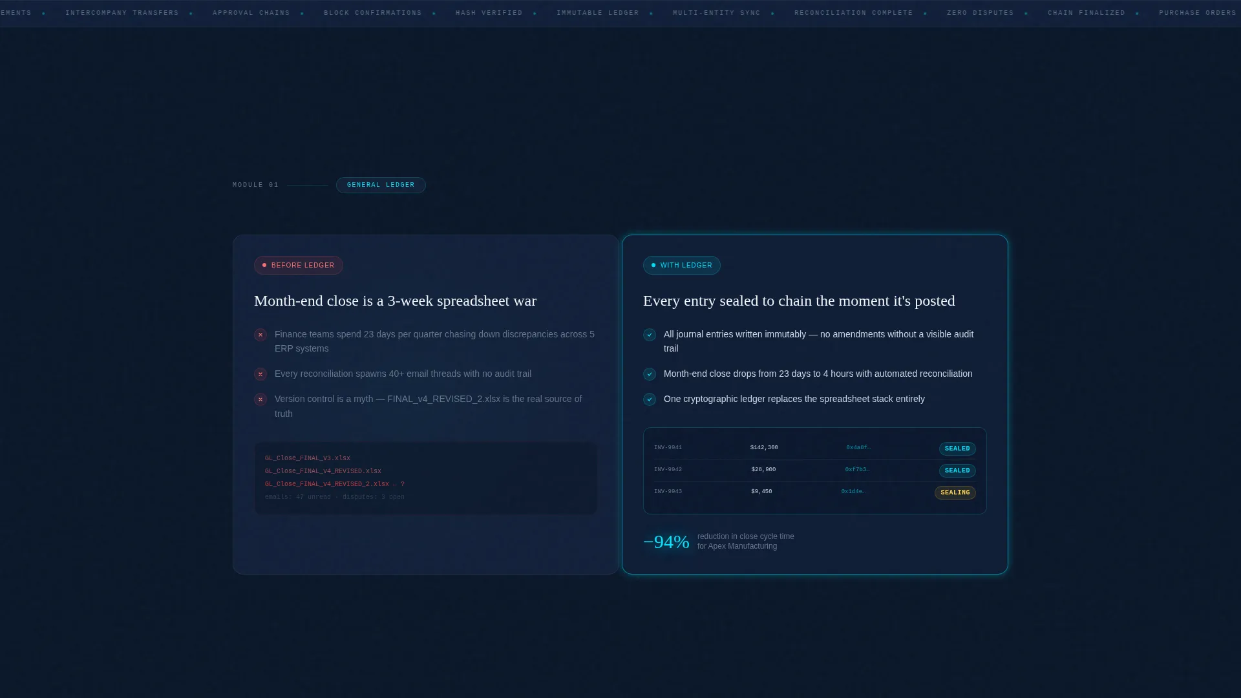Screen dimensions: 1241x698
Task: Click the check icon beside 'All journal entries written immutably'
Action: coord(650,335)
